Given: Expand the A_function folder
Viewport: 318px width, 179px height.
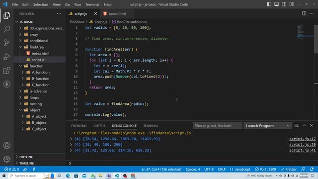Looking at the screenshot, I should pos(40,72).
